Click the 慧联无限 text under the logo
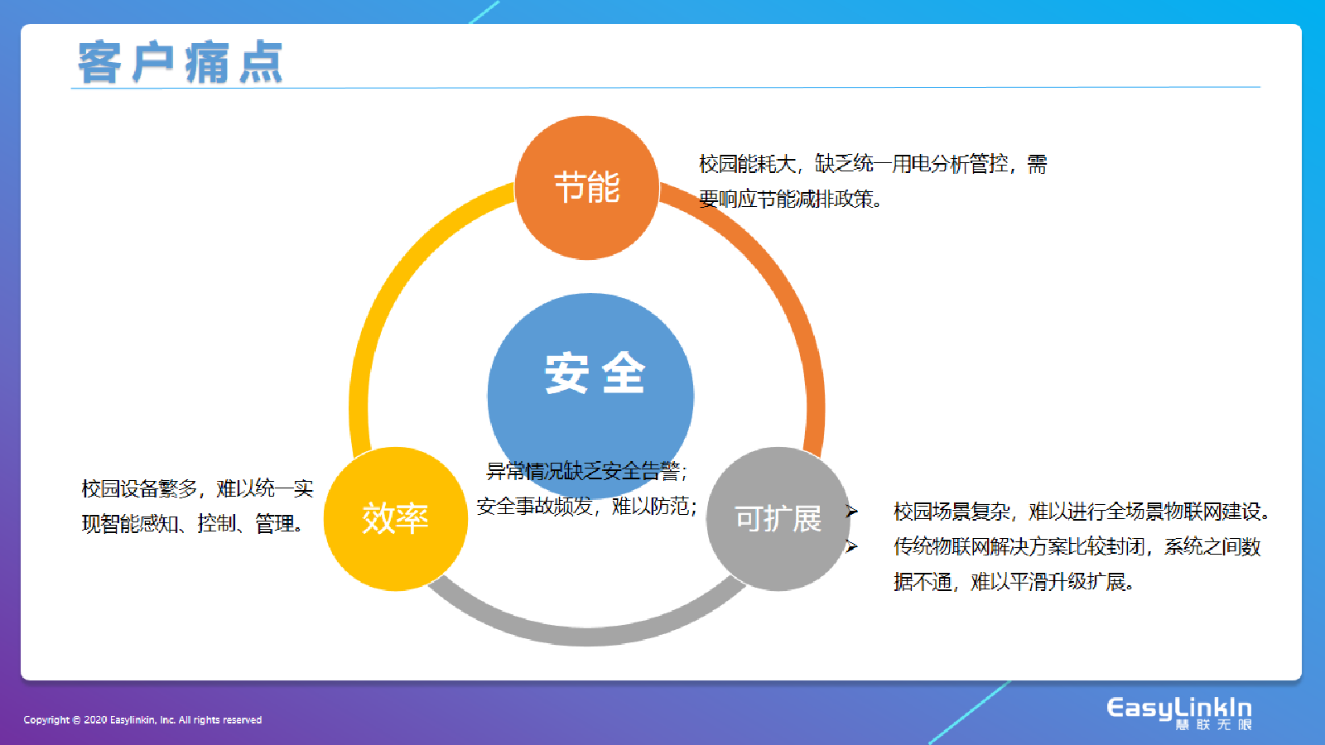 coord(1213,725)
